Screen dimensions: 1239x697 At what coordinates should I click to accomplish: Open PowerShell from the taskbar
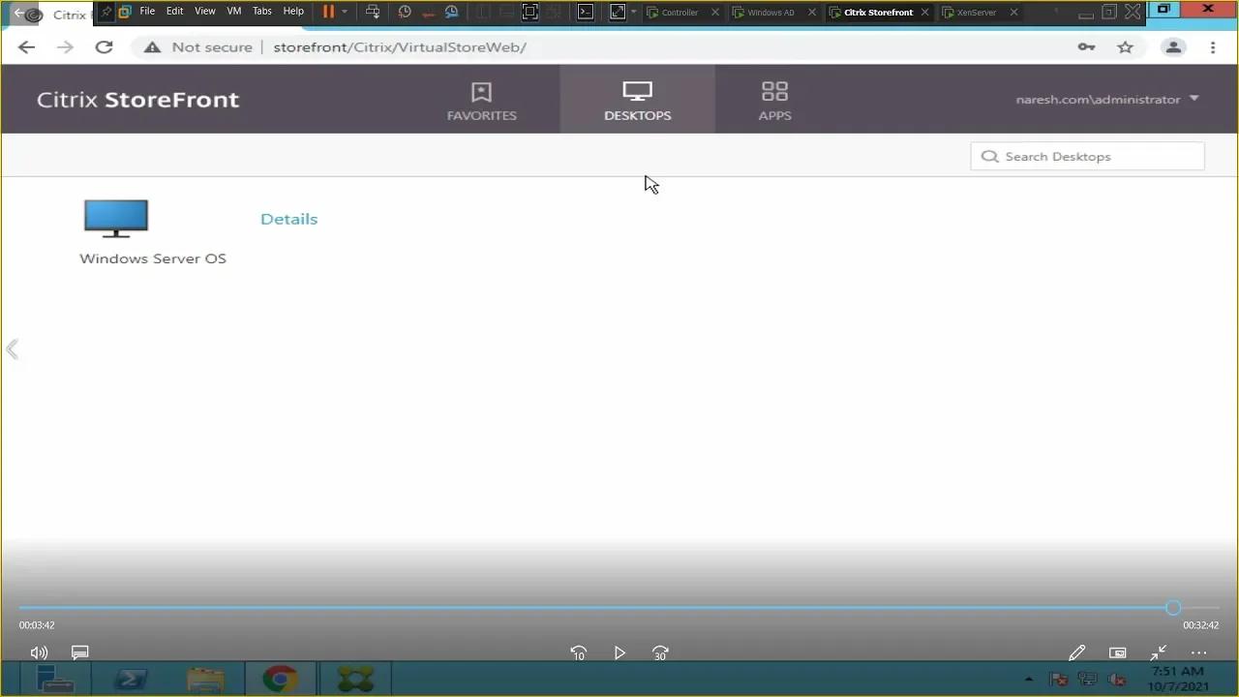pos(130,679)
